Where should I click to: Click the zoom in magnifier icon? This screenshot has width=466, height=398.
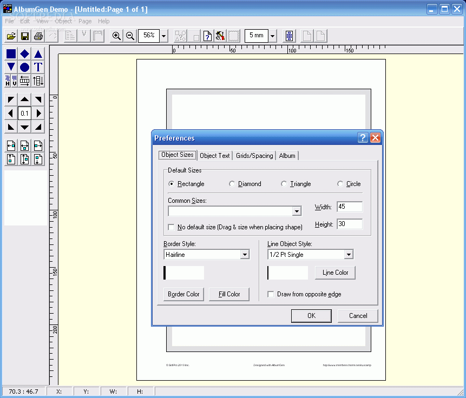click(116, 36)
